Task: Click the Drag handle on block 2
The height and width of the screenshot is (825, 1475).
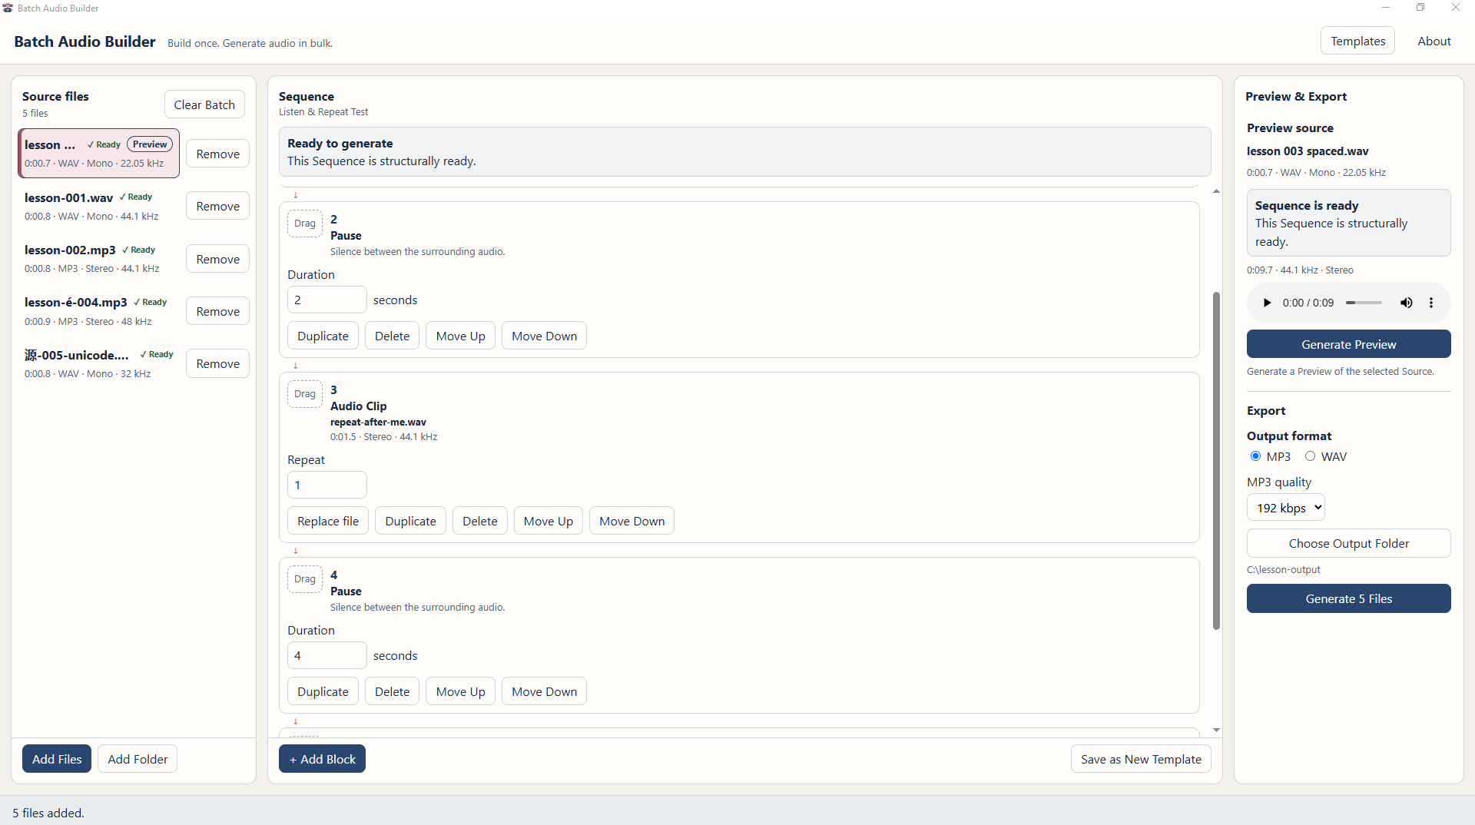Action: tap(305, 224)
